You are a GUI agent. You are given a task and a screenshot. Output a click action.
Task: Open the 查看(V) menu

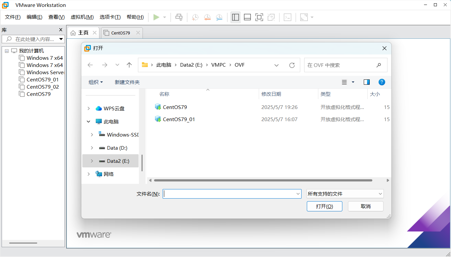(56, 17)
